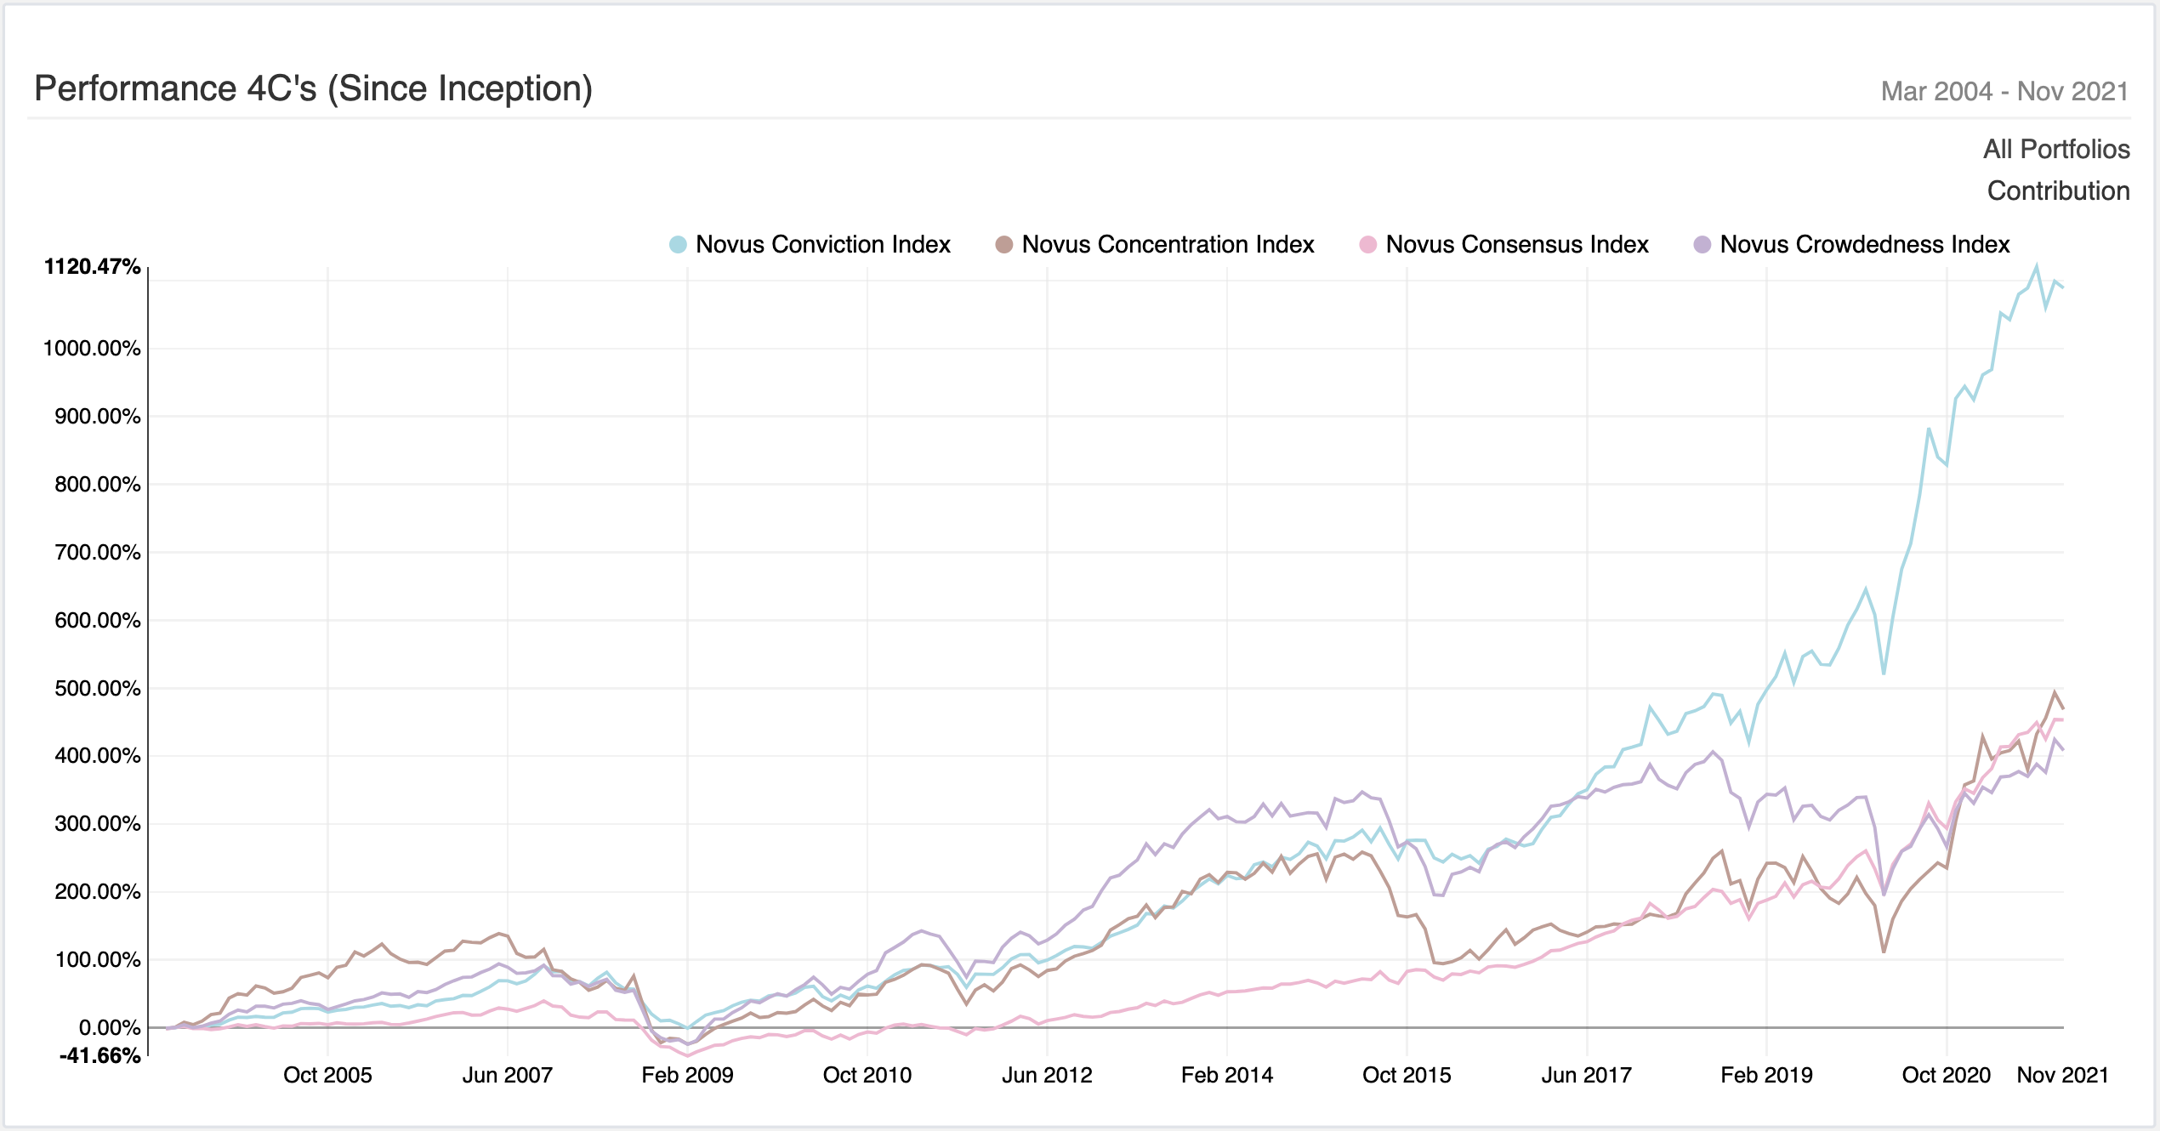Viewport: 2160px width, 1131px height.
Task: Click the Performance 4C's chart title
Action: [313, 89]
